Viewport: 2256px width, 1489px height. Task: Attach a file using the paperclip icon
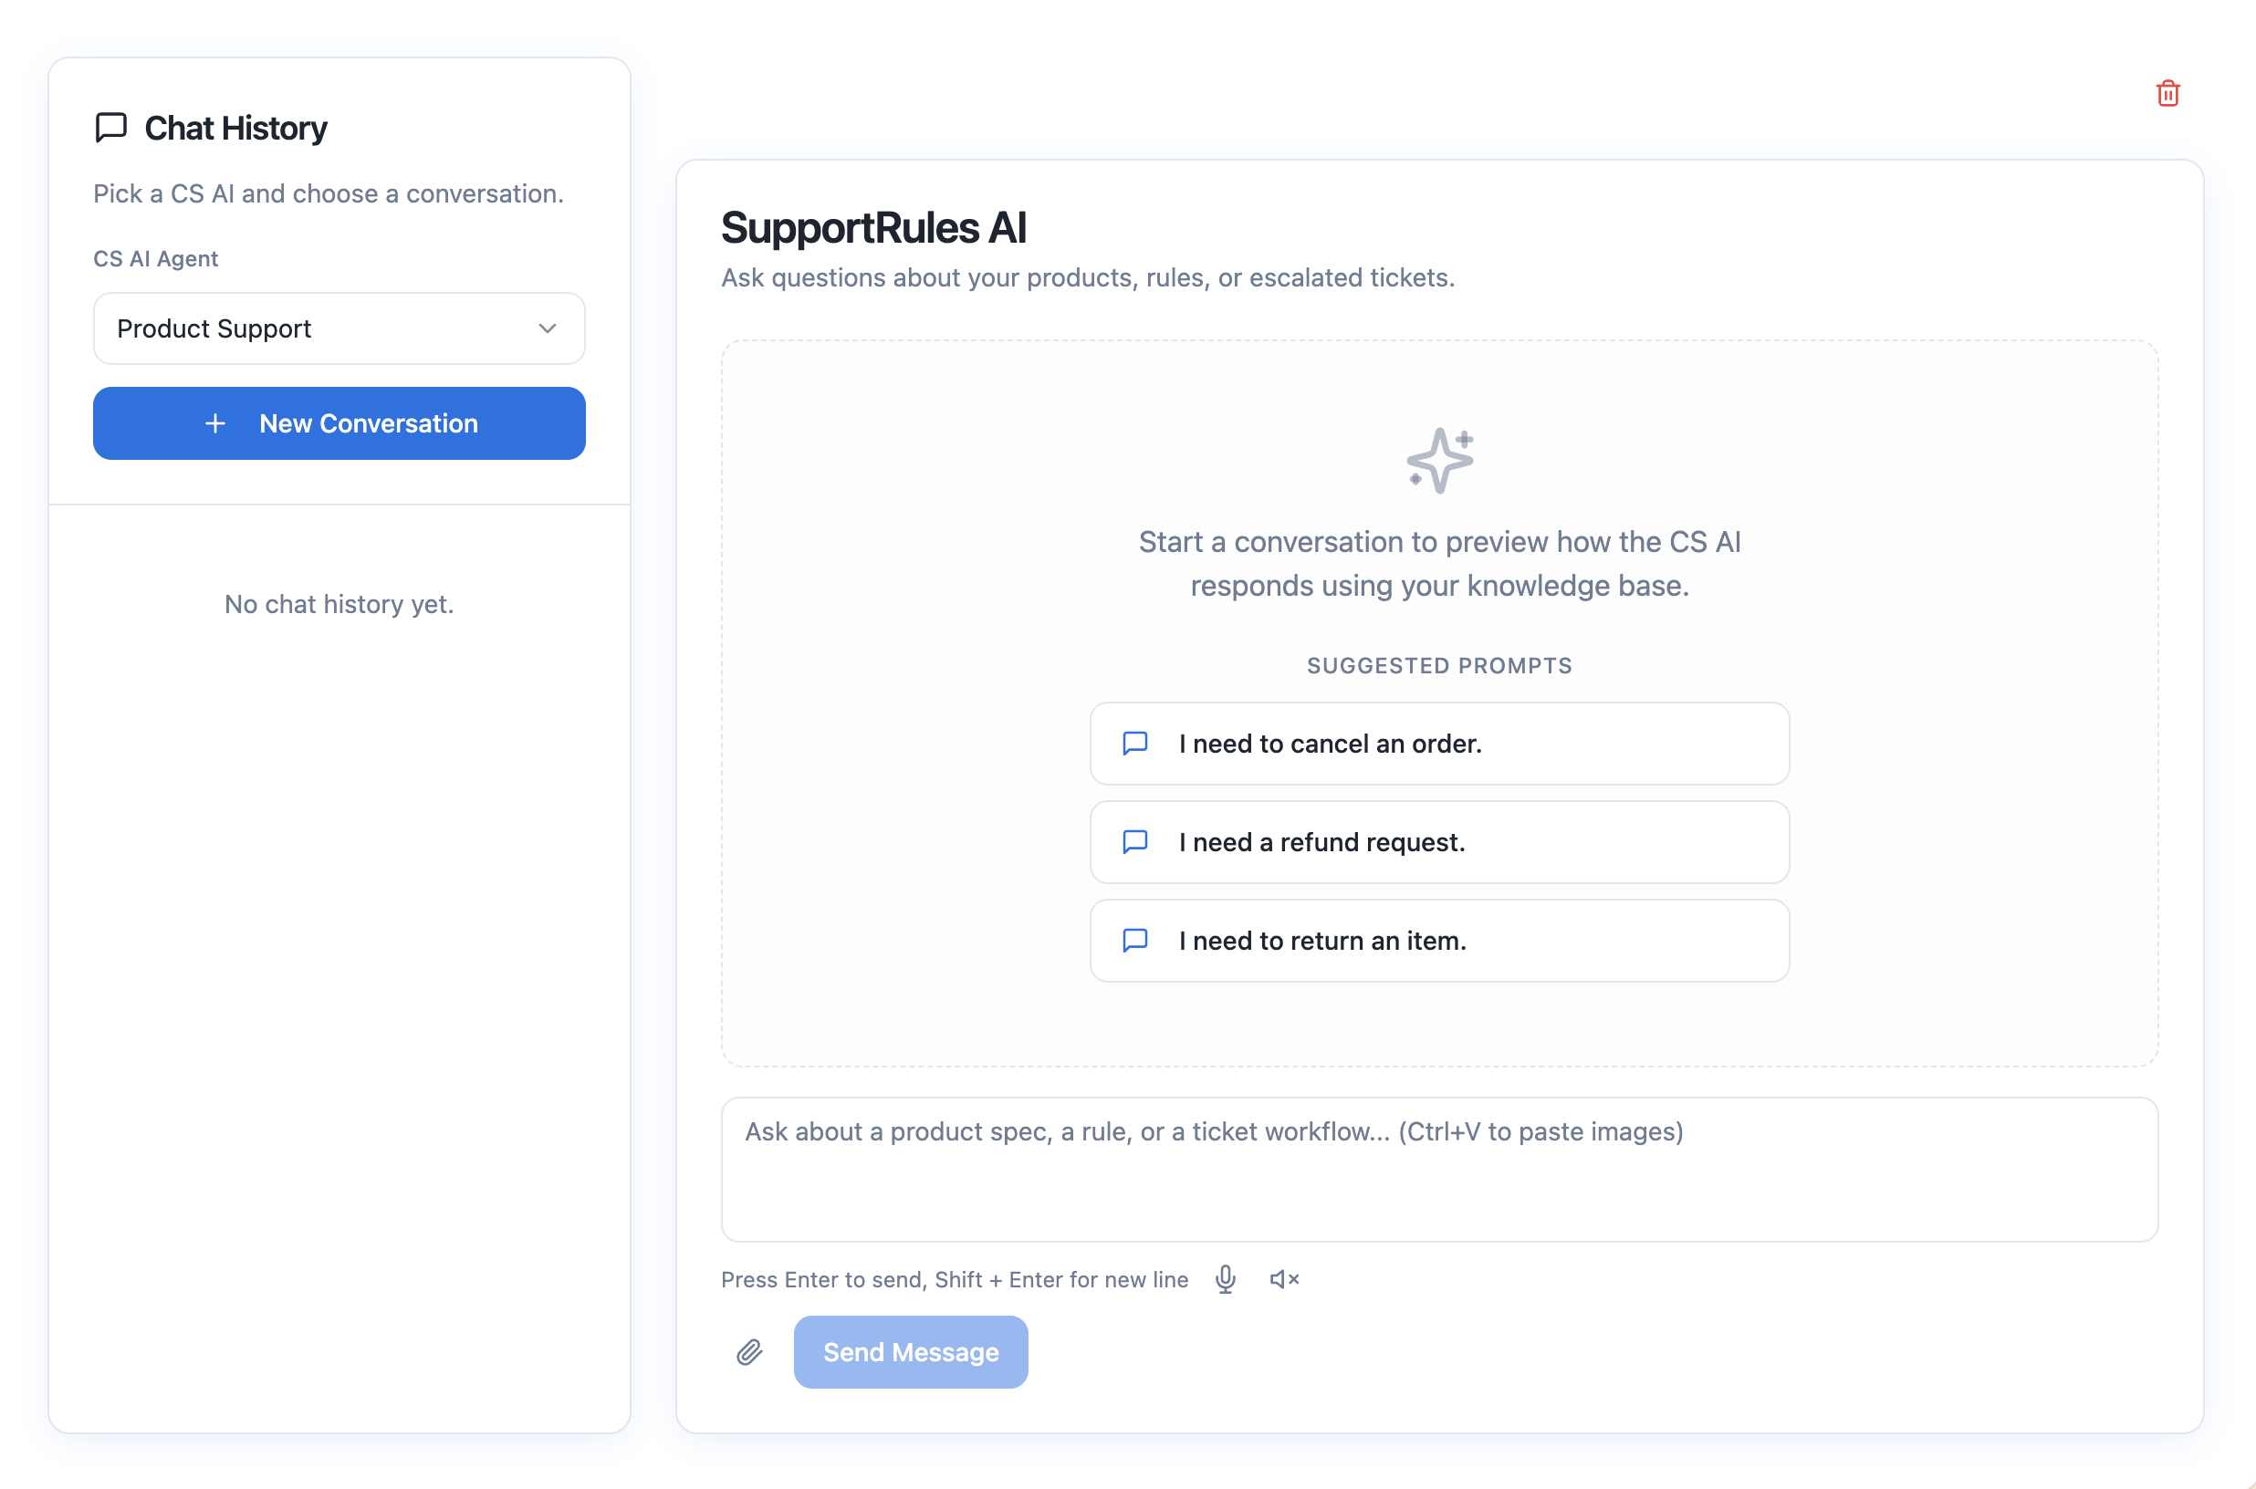(749, 1351)
